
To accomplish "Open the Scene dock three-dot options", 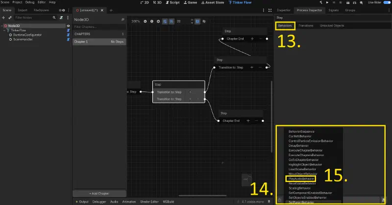I will click(68, 18).
